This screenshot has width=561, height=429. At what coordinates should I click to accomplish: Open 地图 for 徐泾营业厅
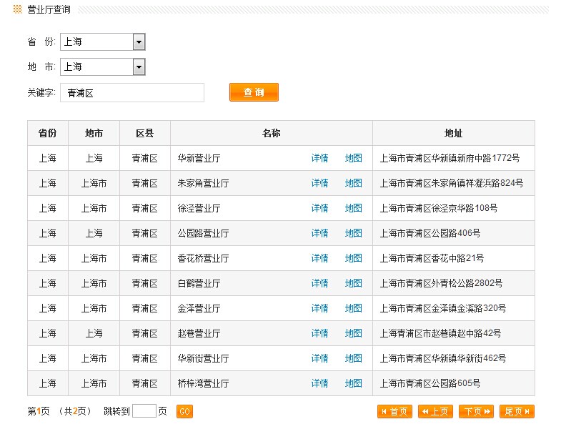tap(354, 208)
